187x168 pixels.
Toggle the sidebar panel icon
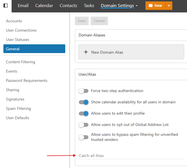click(5, 6)
